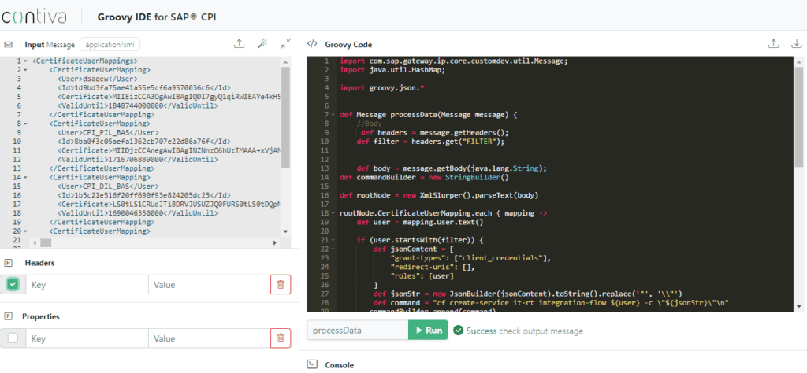Image resolution: width=807 pixels, height=373 pixels.
Task: Click the XmlSlurper parseText code line
Action: pyautogui.click(x=438, y=195)
